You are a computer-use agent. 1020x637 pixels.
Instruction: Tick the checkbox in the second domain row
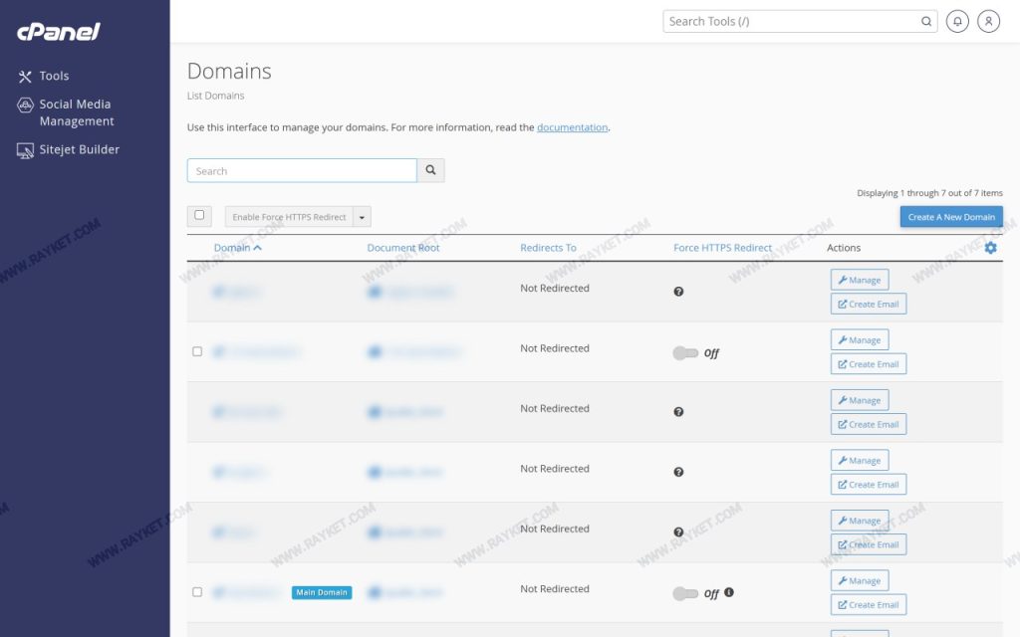coord(197,351)
